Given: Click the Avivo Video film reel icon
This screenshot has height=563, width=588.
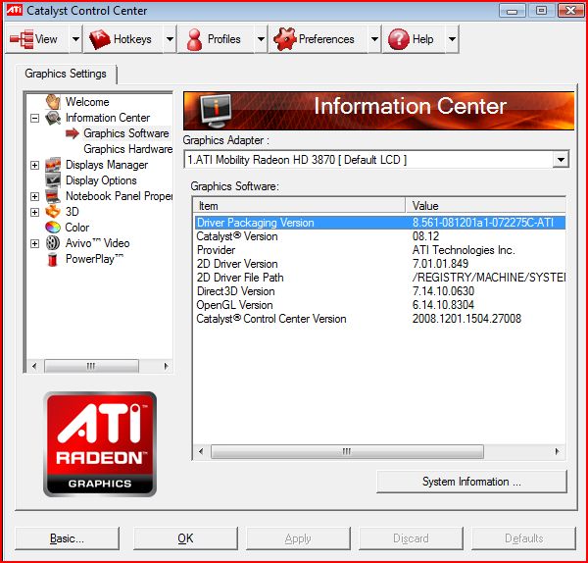Looking at the screenshot, I should (53, 243).
